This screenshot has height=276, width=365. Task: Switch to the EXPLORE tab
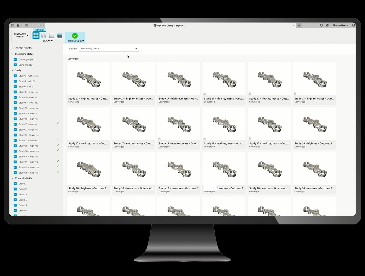39,30
